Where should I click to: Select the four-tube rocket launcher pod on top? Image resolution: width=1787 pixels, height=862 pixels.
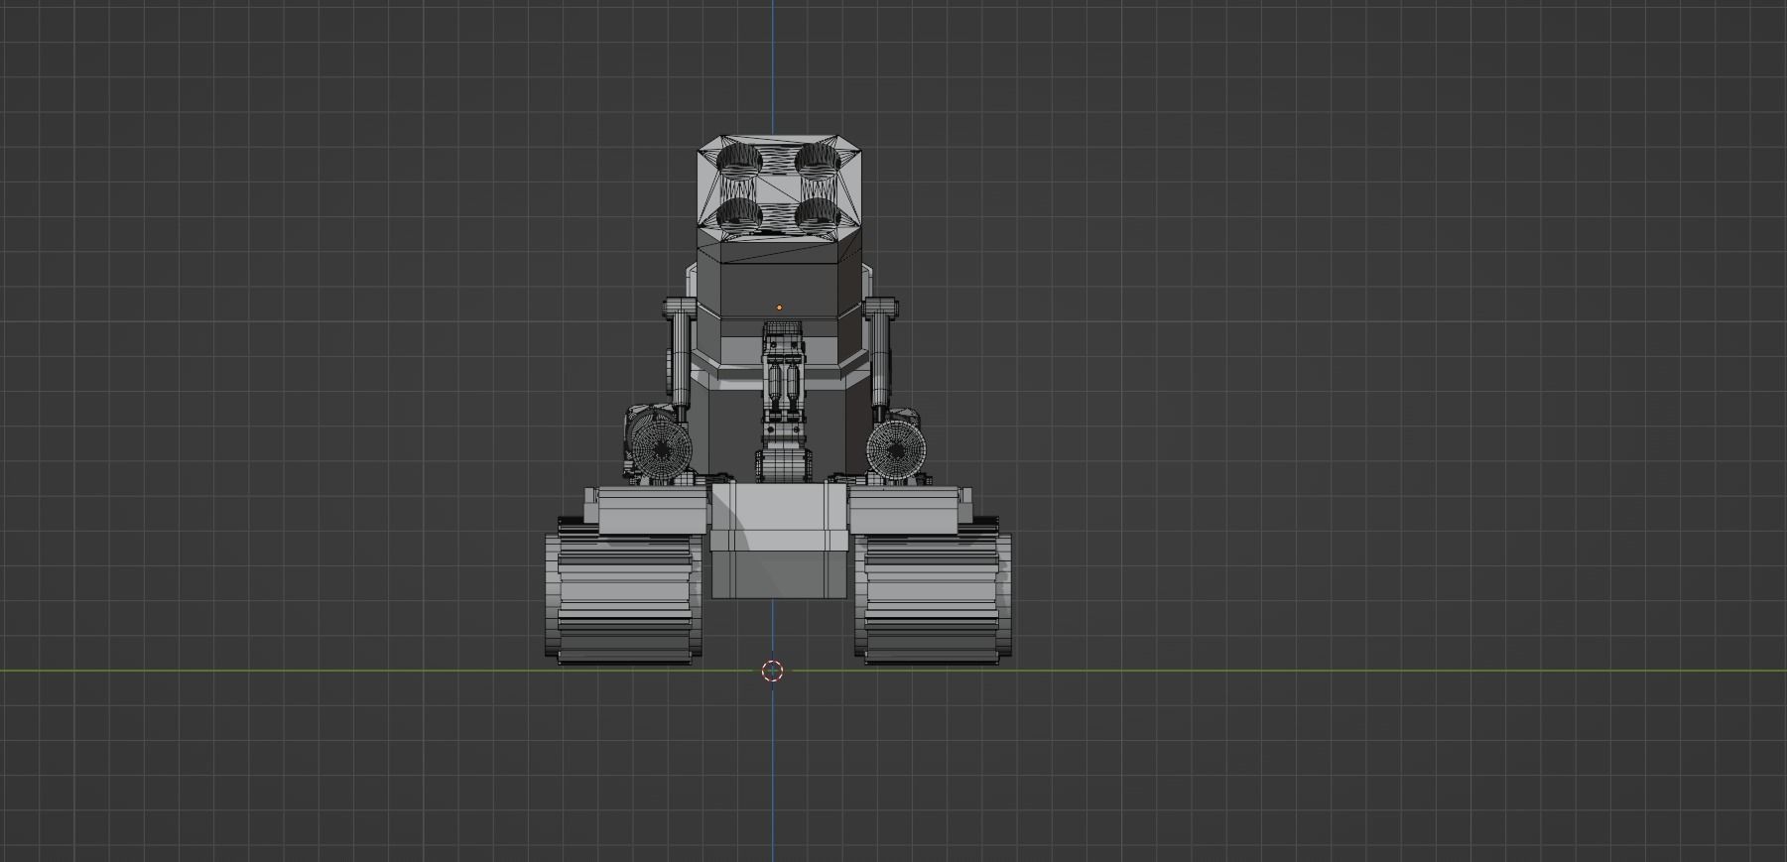pyautogui.click(x=779, y=186)
